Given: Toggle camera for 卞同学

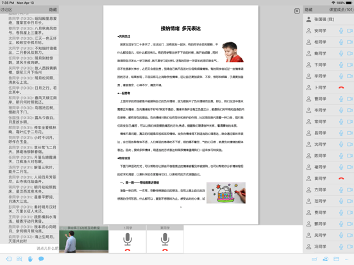Looking at the screenshot, I should tap(350, 65).
